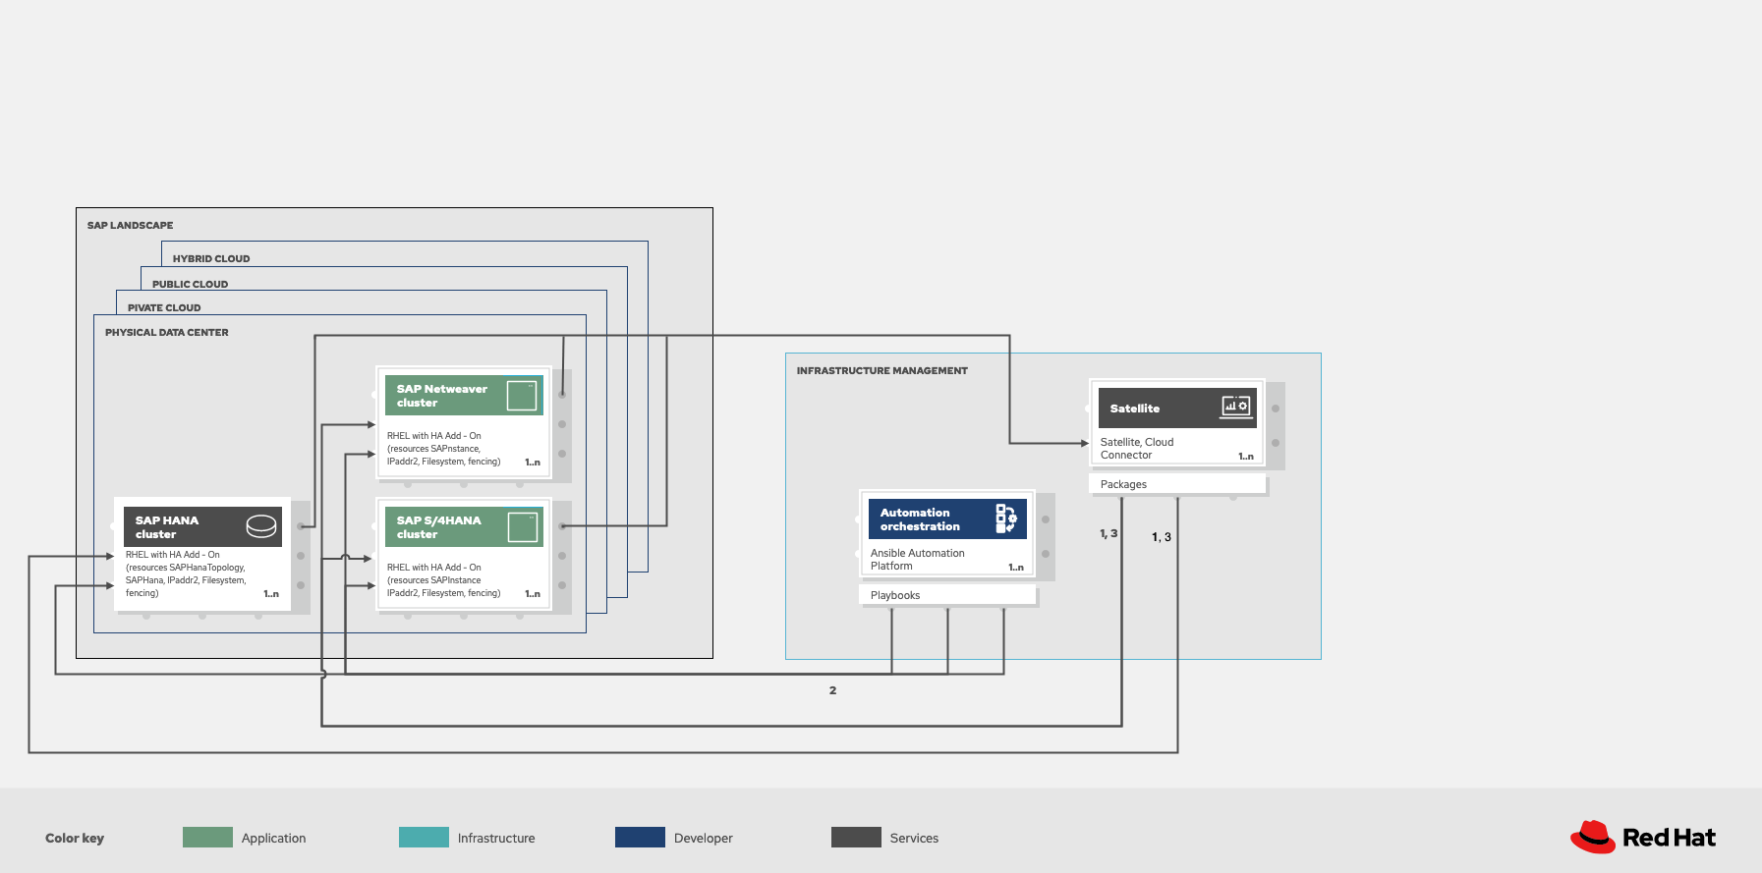Select the "Satellite, Cloud Connector" text
This screenshot has width=1762, height=873.
(x=1137, y=449)
